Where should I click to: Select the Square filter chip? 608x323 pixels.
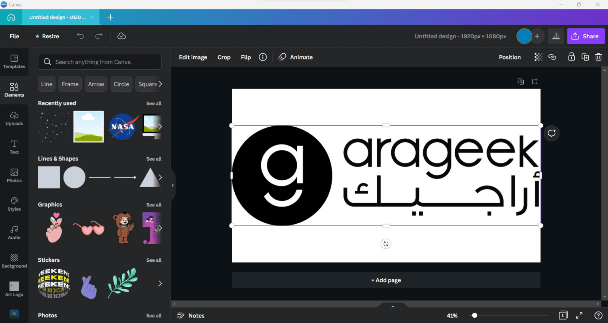148,84
